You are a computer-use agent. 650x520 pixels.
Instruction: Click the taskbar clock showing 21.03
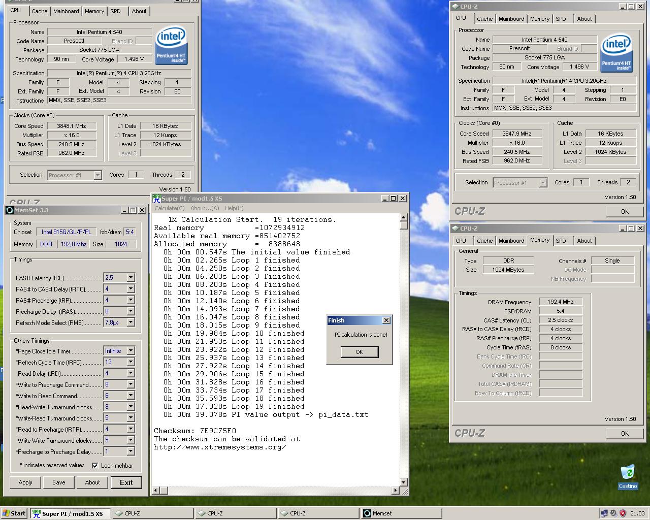[x=637, y=513]
